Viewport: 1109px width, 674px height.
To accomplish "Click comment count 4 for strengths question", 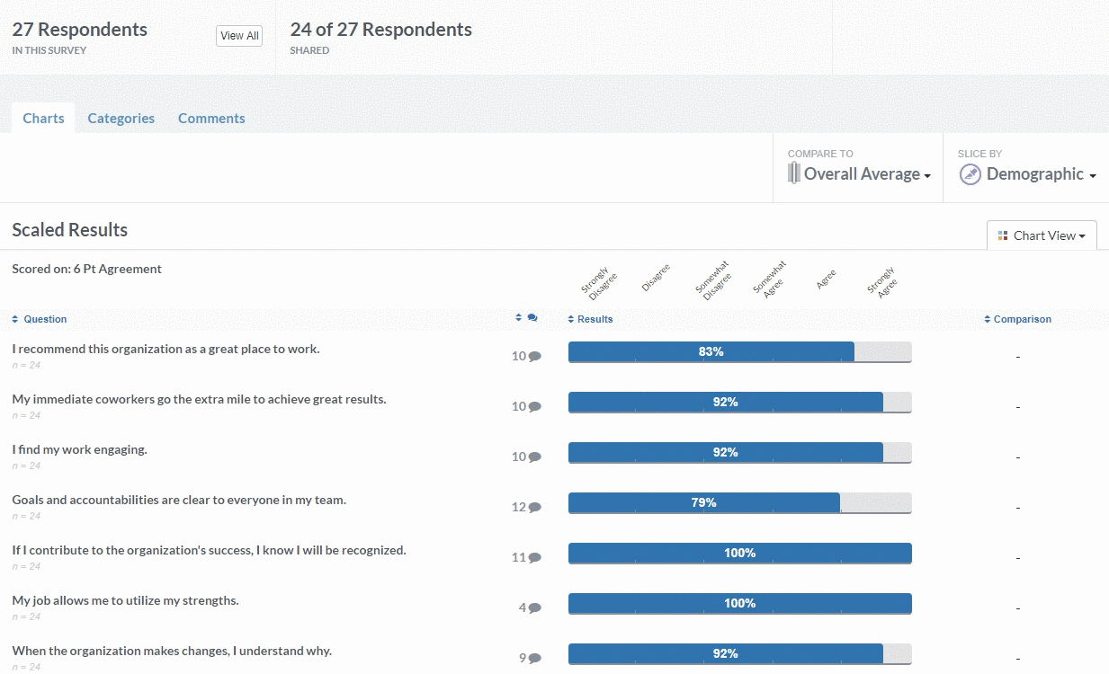I will [x=523, y=607].
